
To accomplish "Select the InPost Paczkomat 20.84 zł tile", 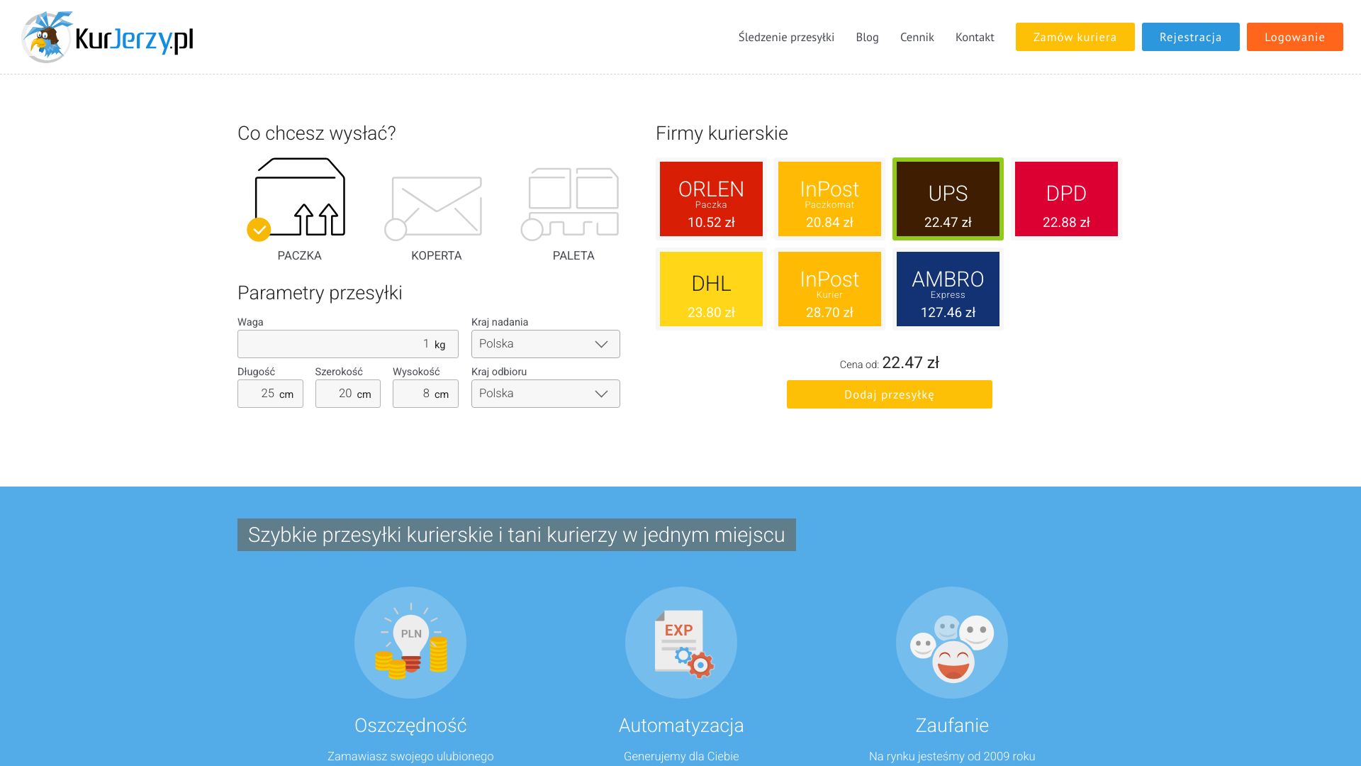I will point(829,199).
